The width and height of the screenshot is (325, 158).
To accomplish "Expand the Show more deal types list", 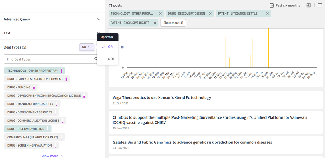I will (x=52, y=156).
